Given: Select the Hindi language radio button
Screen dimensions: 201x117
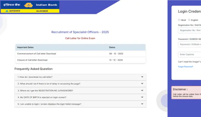Looking at the screenshot, I should click(179, 20).
